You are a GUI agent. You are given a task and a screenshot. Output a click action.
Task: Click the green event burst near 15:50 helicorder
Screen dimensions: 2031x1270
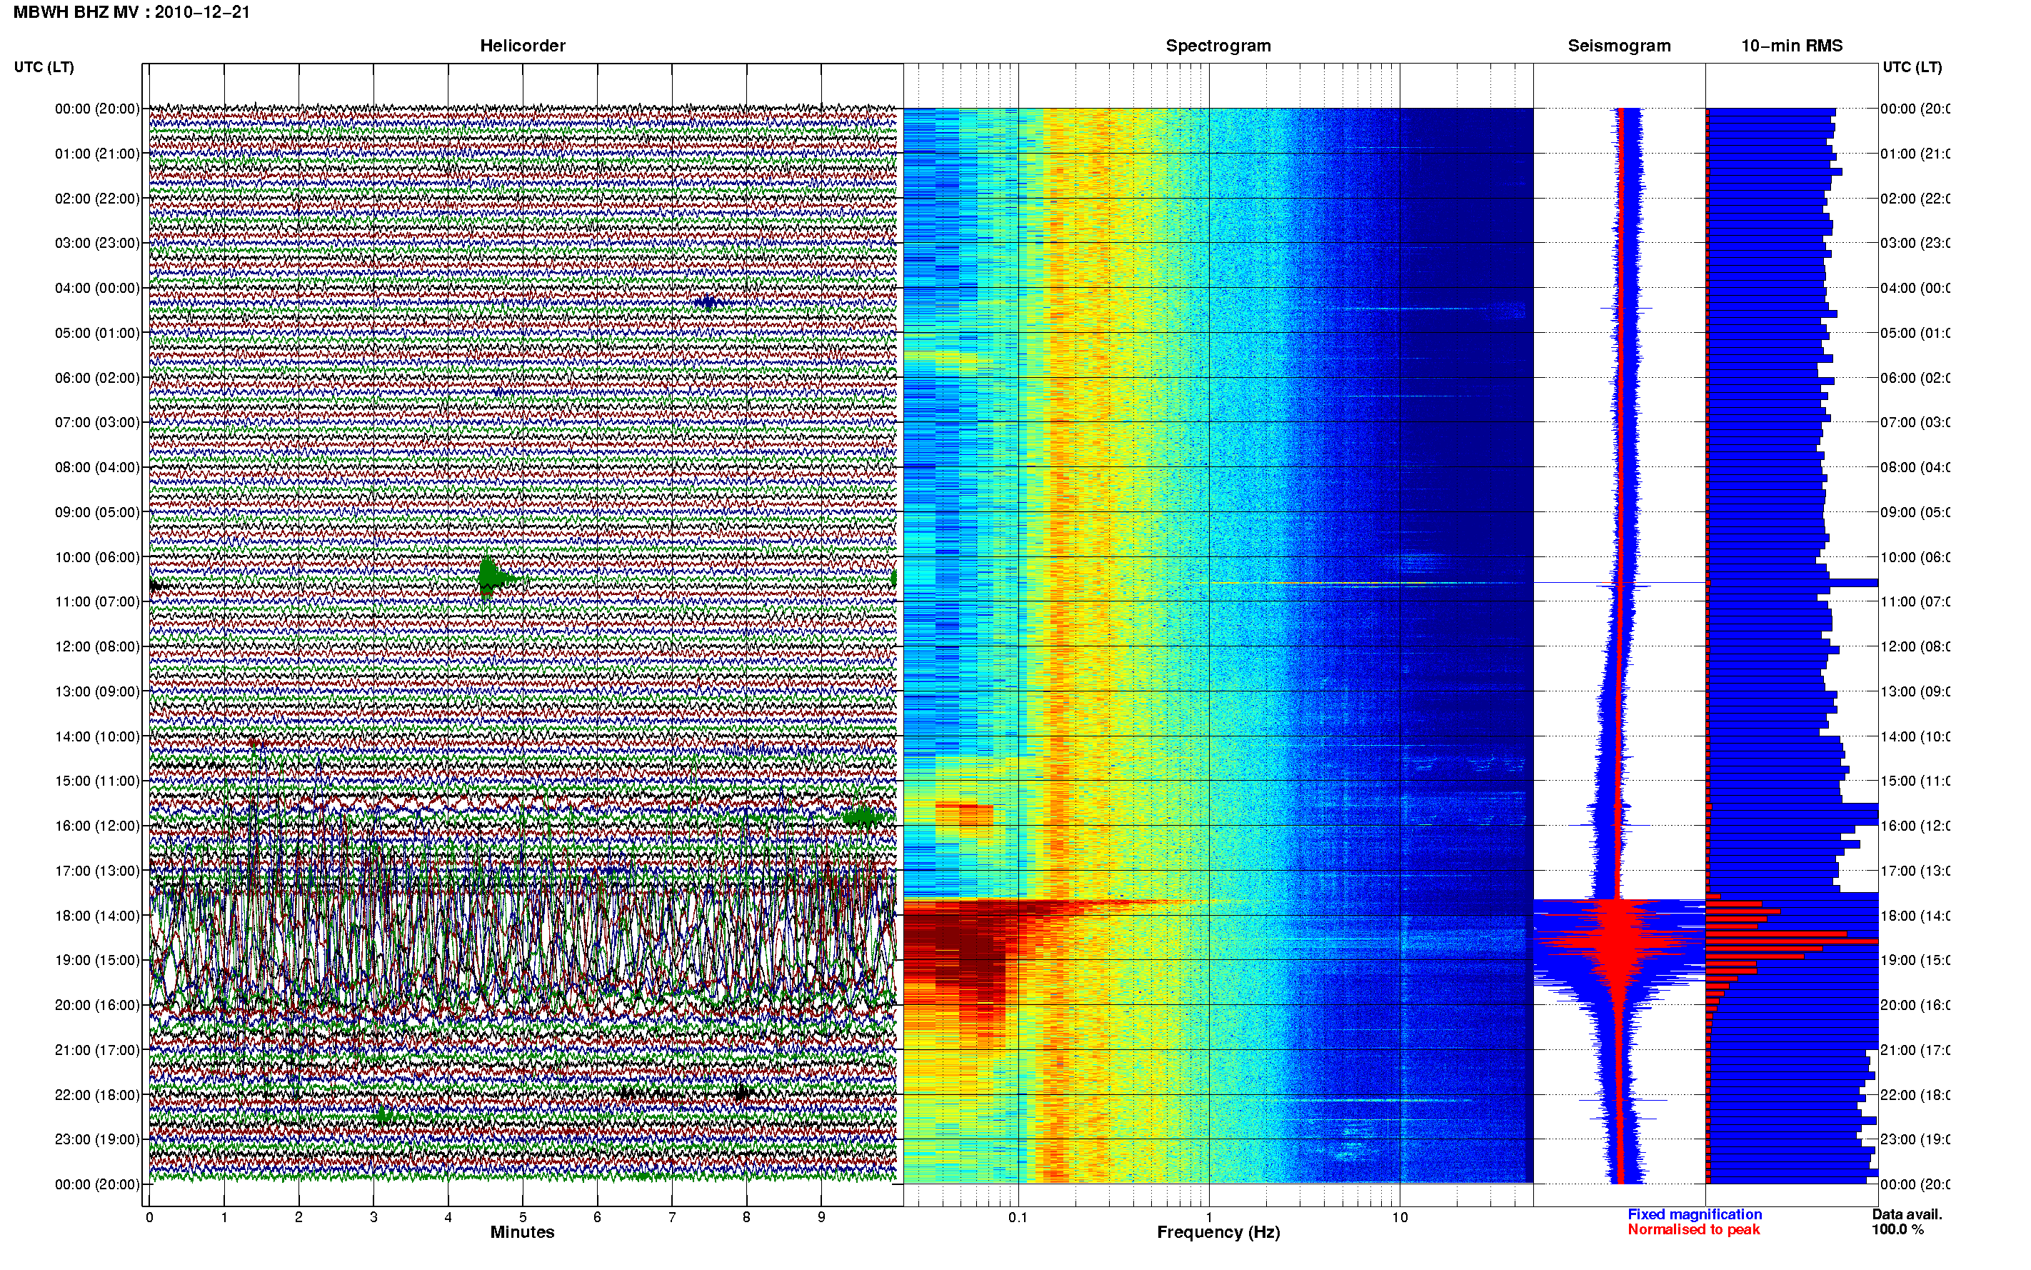pos(862,816)
